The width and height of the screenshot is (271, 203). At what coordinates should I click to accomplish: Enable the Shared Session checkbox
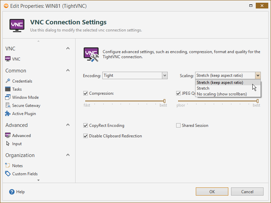pyautogui.click(x=179, y=126)
